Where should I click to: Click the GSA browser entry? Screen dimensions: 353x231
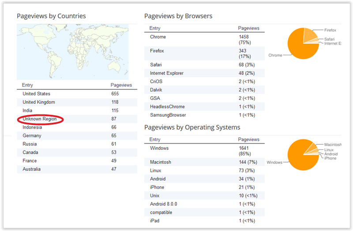point(155,98)
